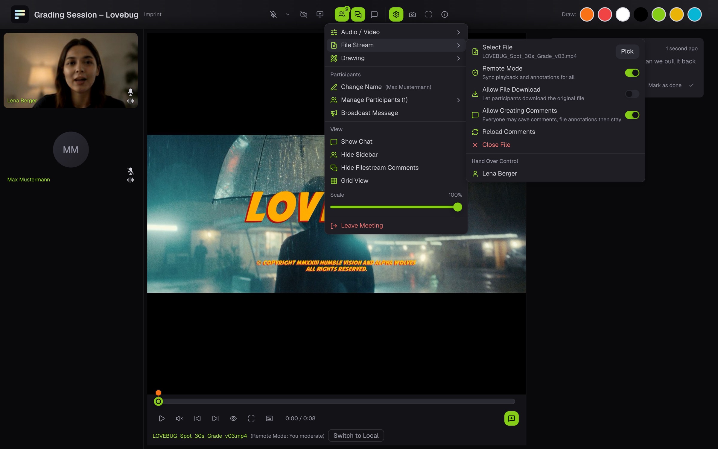
Task: Toggle the filestream comments icon
Action: (x=358, y=14)
